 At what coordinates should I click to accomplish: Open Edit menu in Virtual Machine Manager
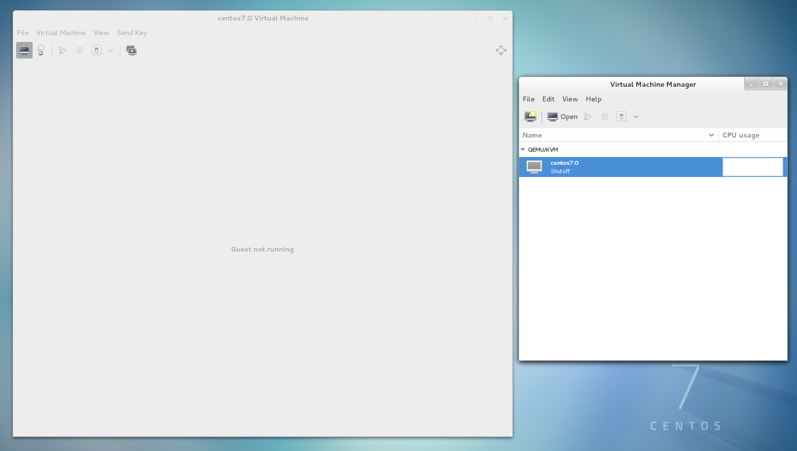(548, 99)
